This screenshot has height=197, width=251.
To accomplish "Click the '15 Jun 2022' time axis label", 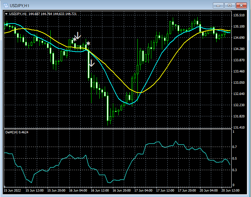I will coord(12,191).
